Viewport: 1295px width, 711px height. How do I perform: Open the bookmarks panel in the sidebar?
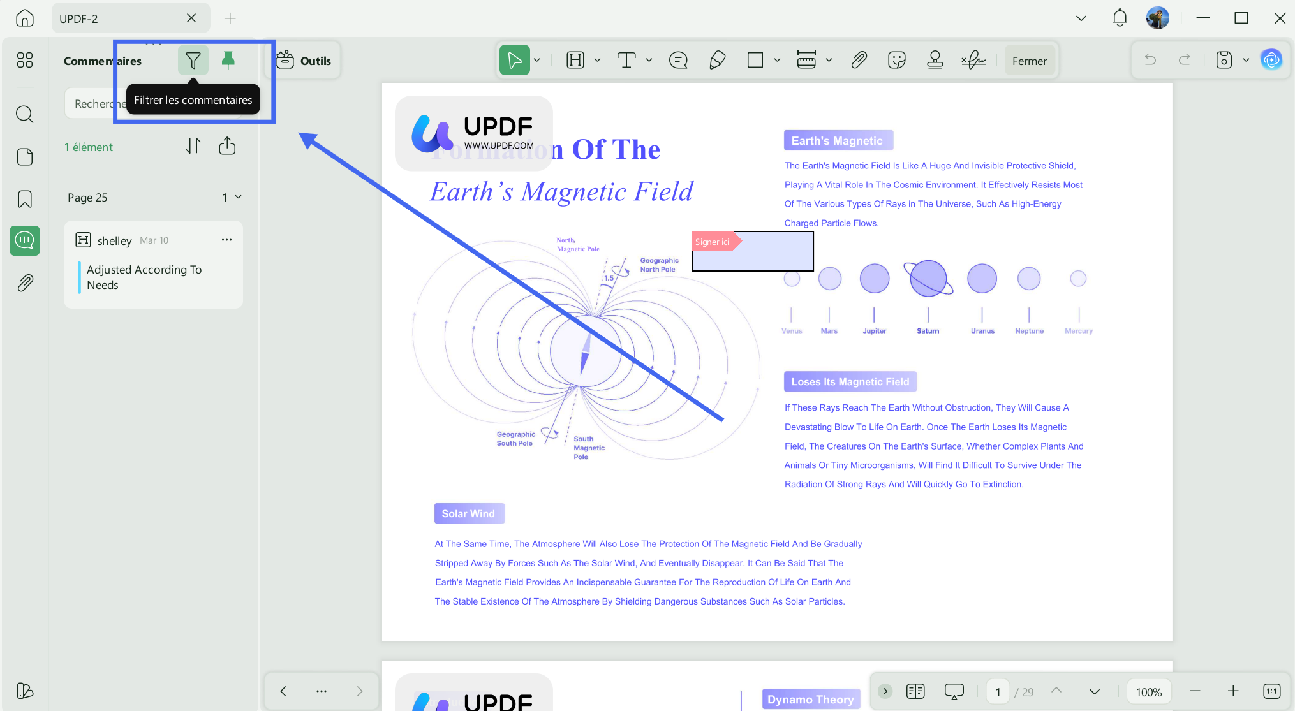click(x=25, y=199)
